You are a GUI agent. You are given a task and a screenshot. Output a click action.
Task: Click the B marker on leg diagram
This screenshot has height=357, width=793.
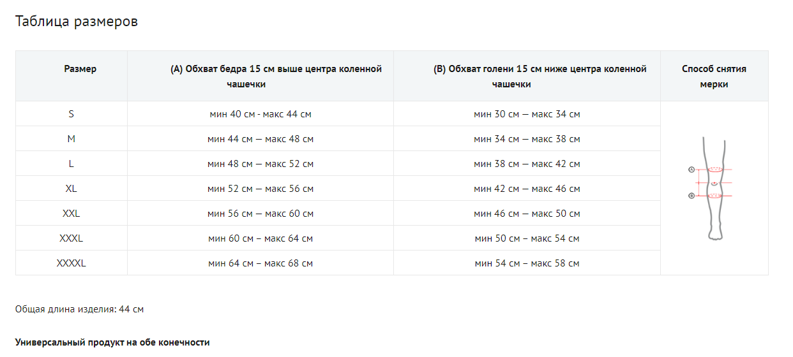coord(691,196)
